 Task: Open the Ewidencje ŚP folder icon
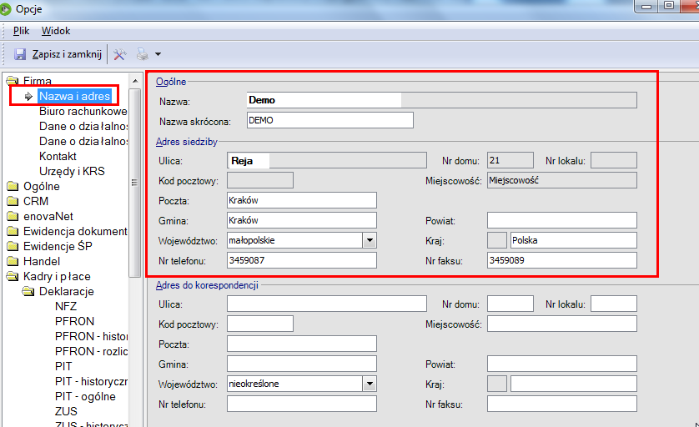click(x=13, y=246)
